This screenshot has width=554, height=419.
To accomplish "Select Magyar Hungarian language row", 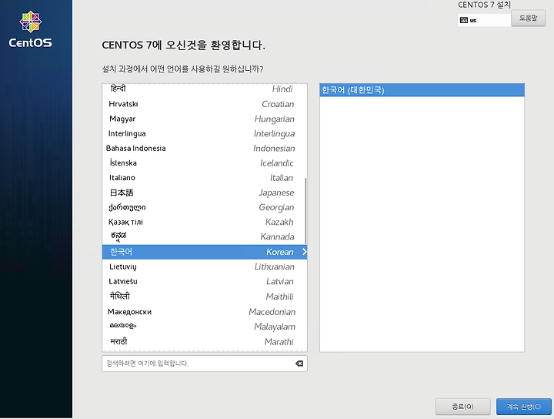I will [x=205, y=119].
